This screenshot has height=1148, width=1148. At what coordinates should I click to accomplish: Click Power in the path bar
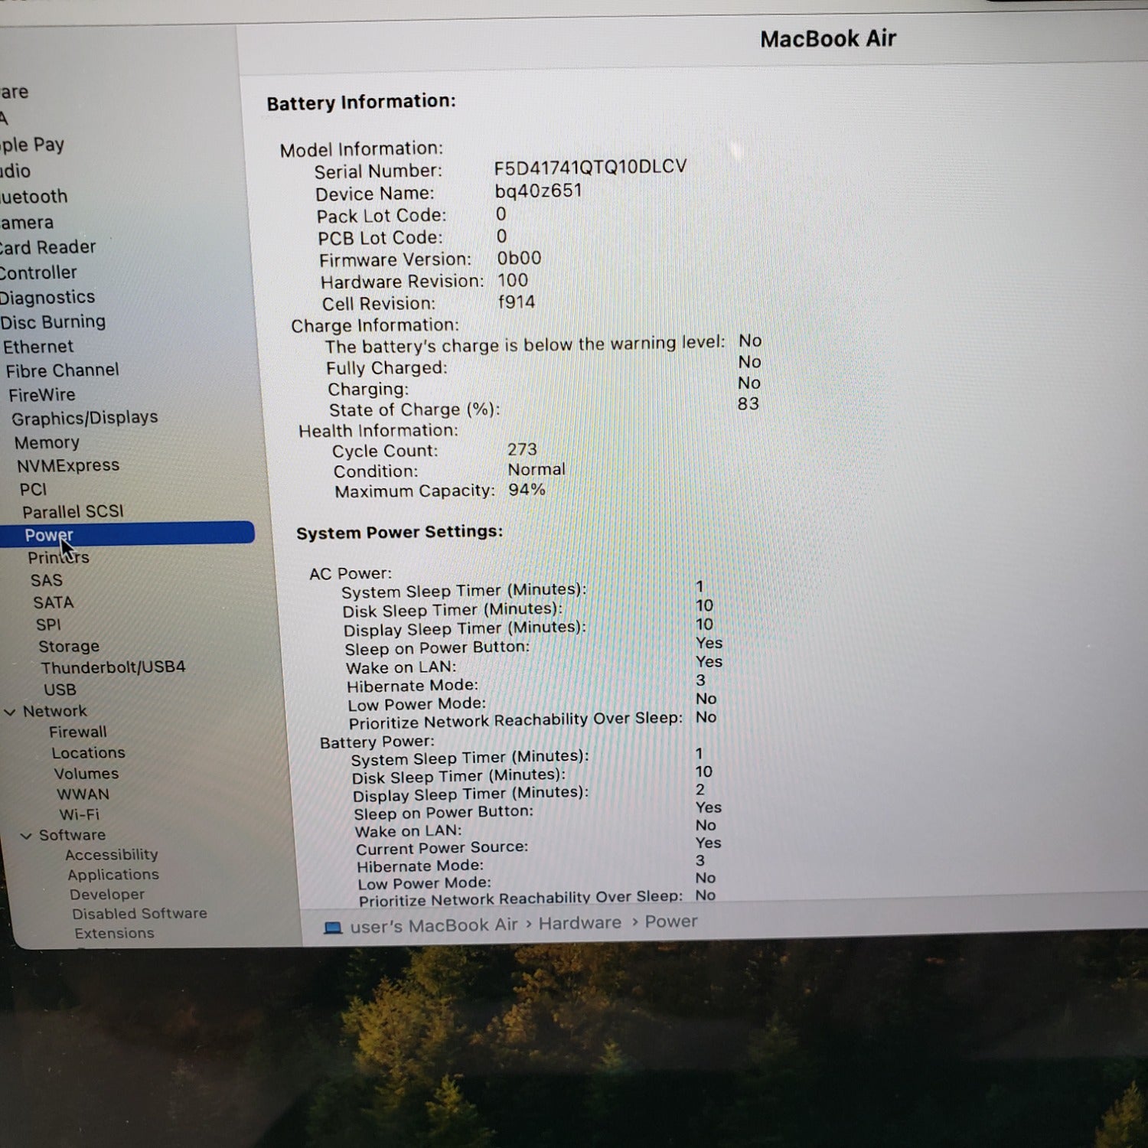671,921
